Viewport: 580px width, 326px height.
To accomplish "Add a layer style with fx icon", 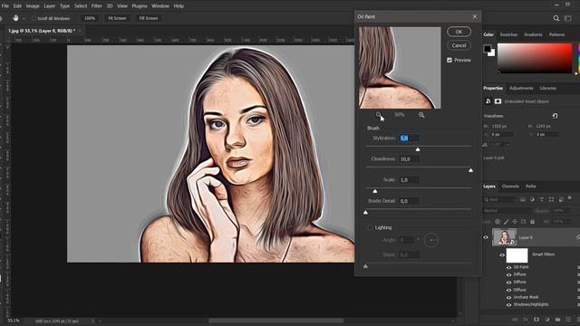I will tap(526, 320).
